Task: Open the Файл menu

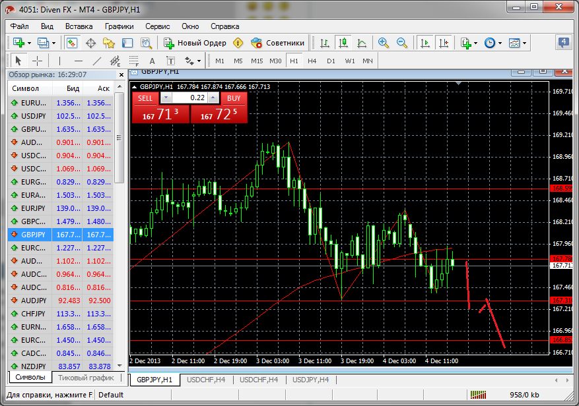Action: click(20, 26)
